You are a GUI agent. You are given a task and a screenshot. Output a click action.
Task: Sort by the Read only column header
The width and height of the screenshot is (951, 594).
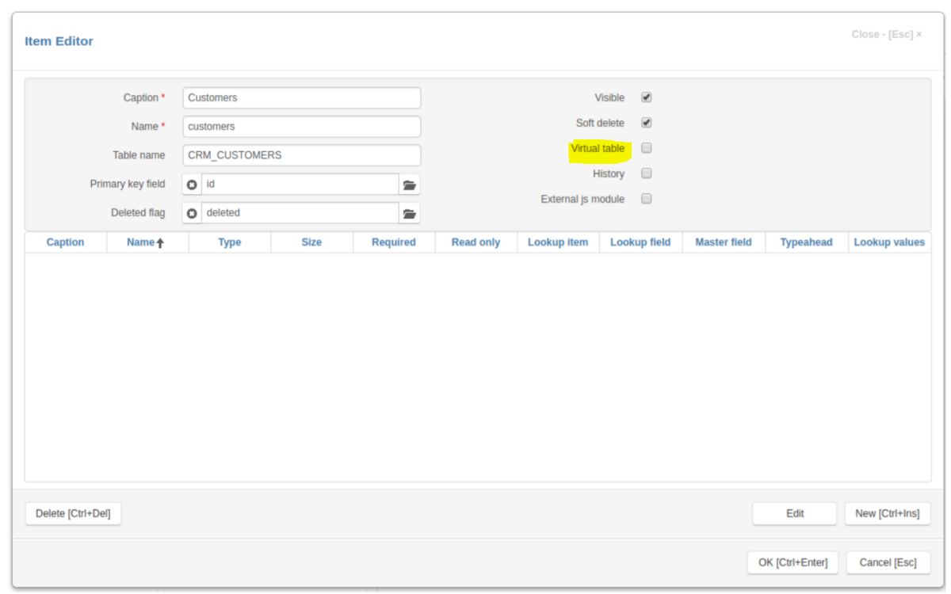(x=475, y=243)
